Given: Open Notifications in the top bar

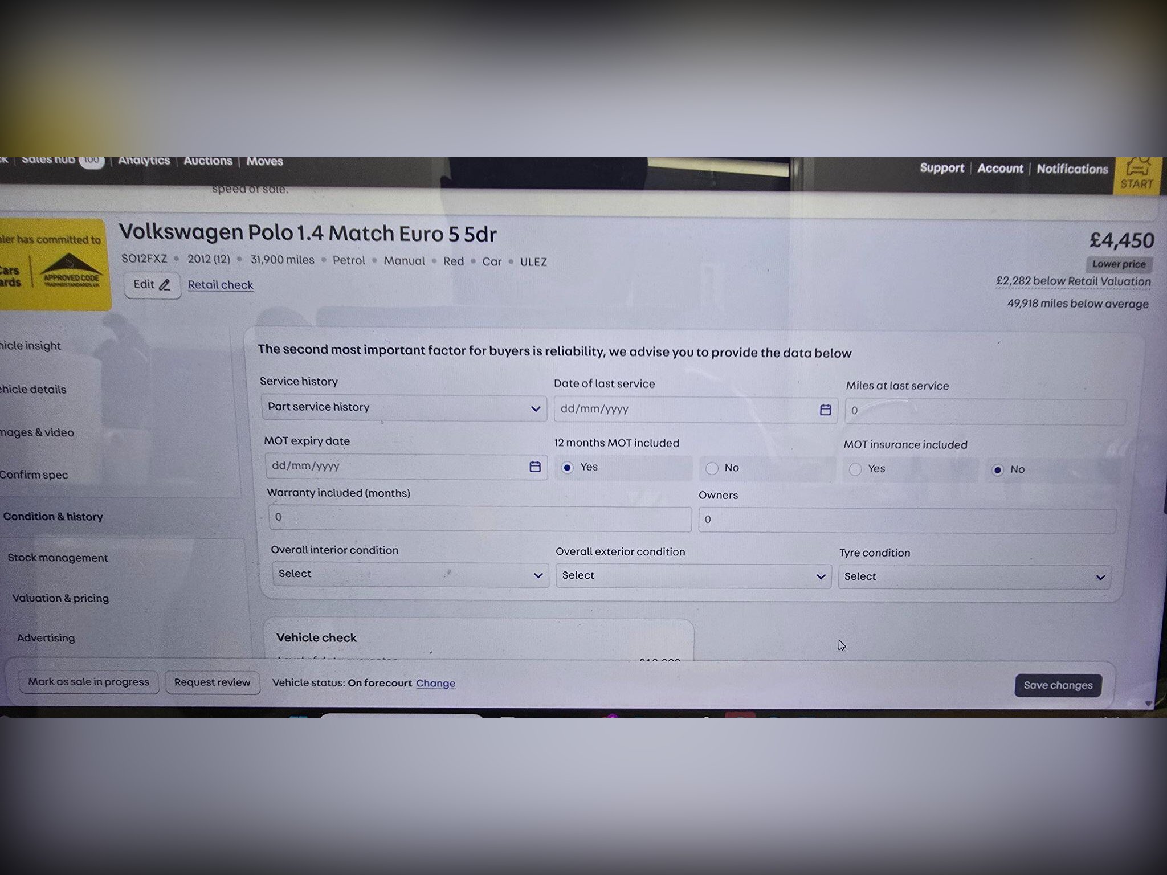Looking at the screenshot, I should pyautogui.click(x=1072, y=169).
